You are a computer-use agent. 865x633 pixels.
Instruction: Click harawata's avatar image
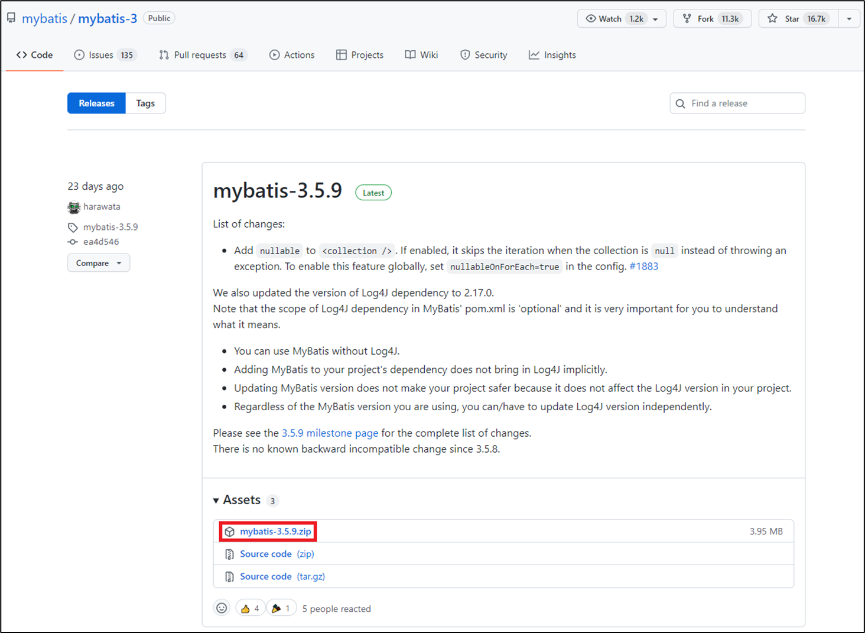pyautogui.click(x=74, y=207)
